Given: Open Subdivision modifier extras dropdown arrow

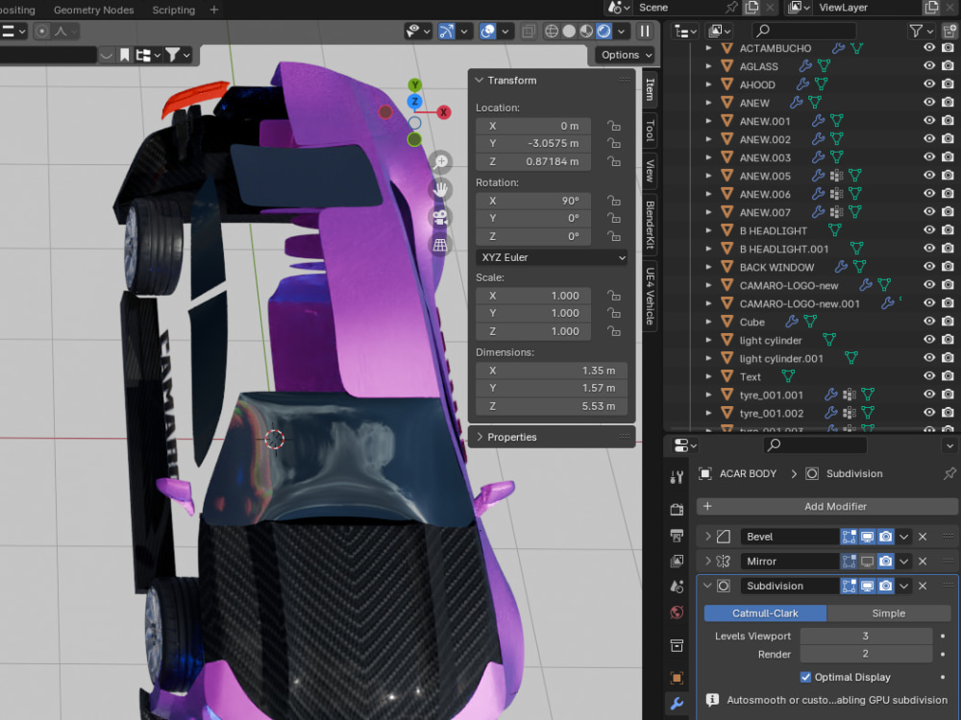Looking at the screenshot, I should click(904, 586).
